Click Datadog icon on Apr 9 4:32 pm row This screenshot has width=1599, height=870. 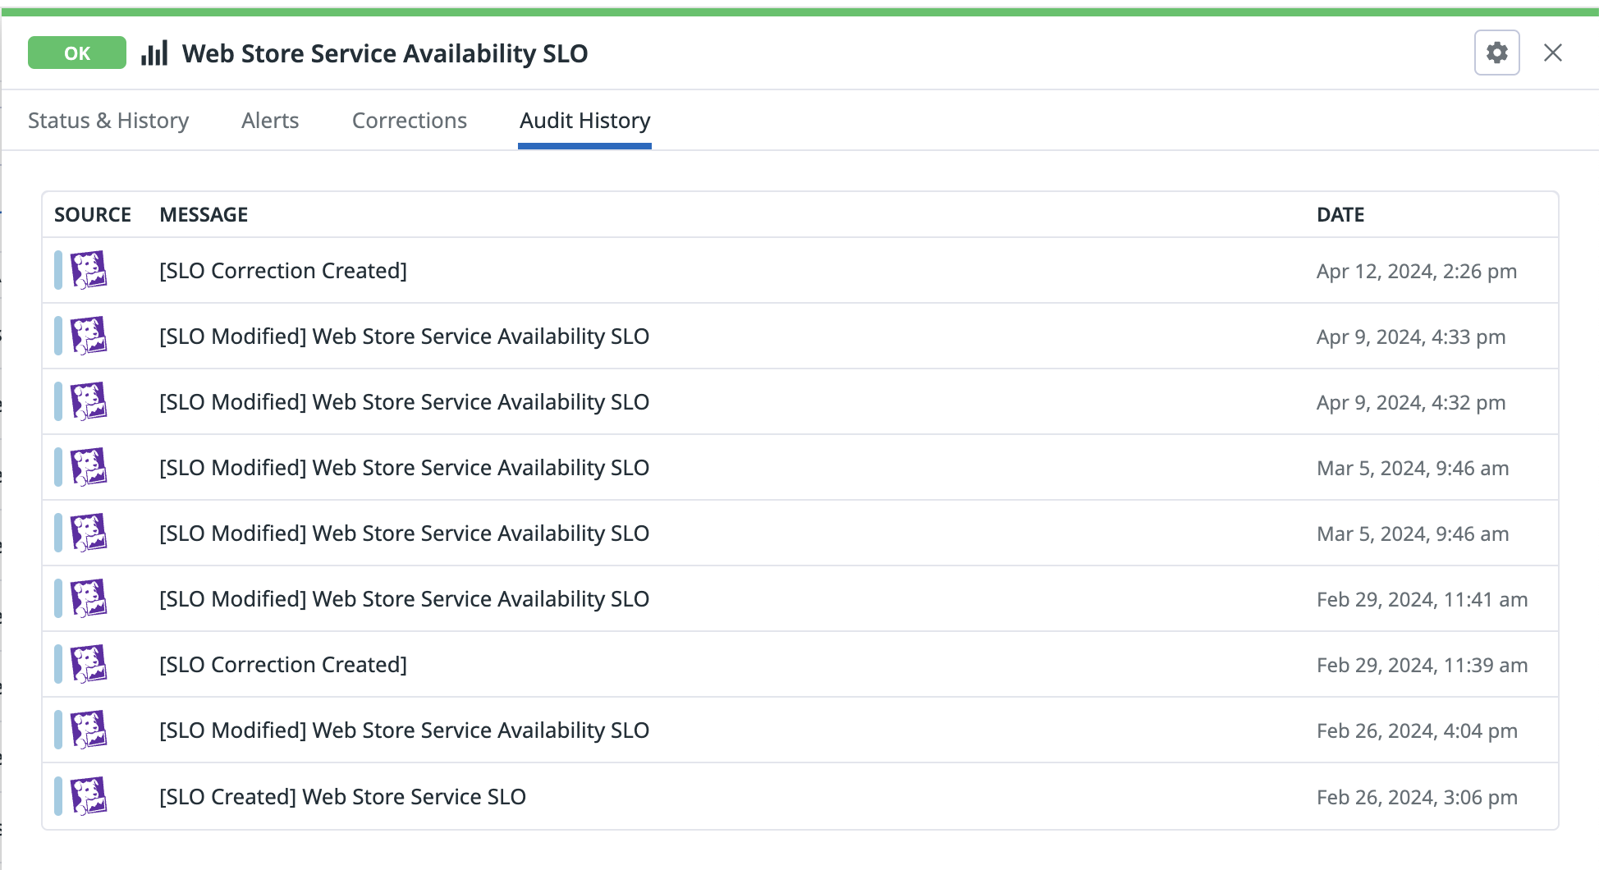point(89,401)
